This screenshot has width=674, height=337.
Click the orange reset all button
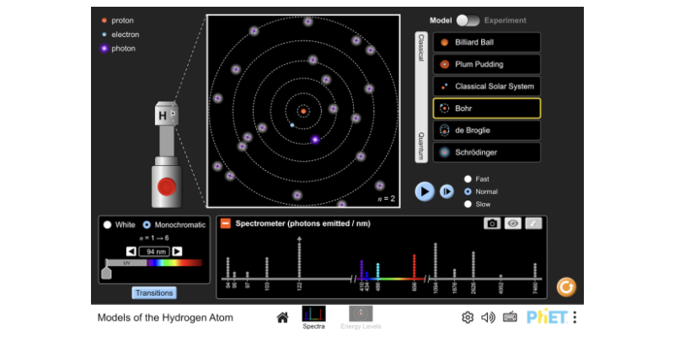pyautogui.click(x=567, y=287)
